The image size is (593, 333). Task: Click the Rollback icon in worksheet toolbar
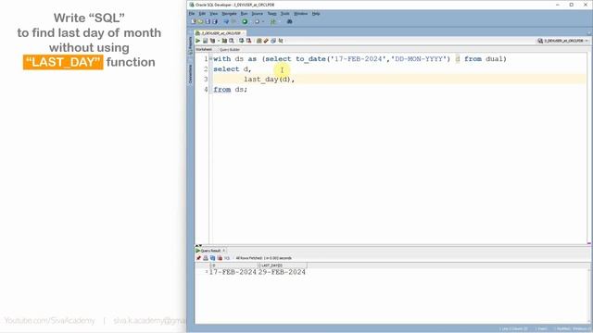click(249, 41)
